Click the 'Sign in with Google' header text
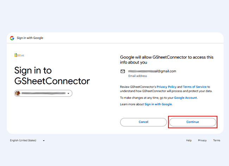The width and height of the screenshot is (229, 166). click(30, 38)
